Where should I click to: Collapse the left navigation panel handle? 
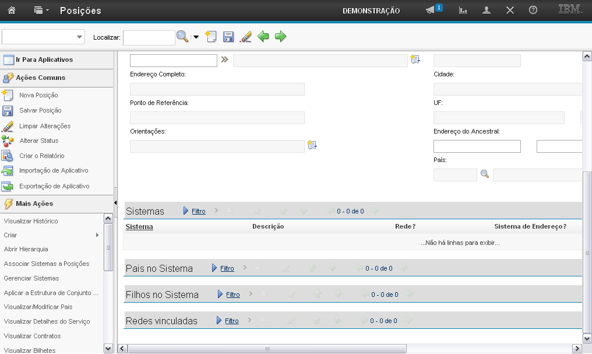pos(115,202)
